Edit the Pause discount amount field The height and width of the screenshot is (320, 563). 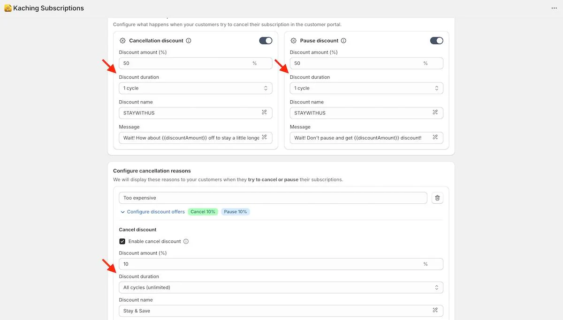pos(366,63)
